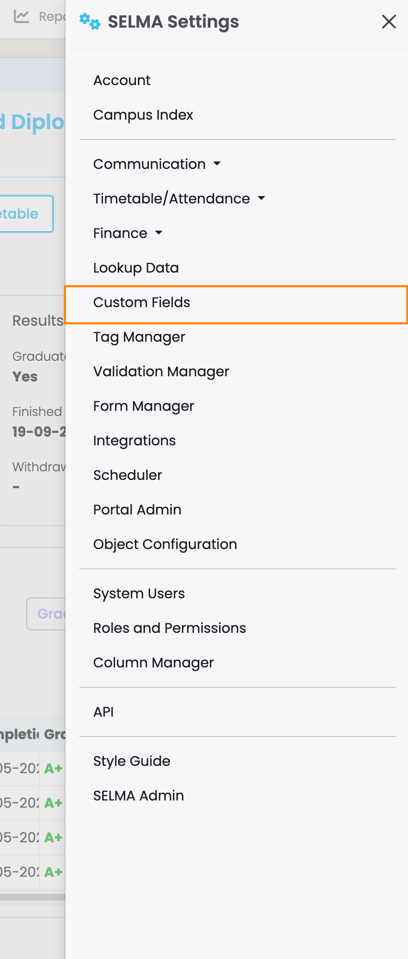
Task: Open the SELMA Admin page
Action: coord(138,796)
